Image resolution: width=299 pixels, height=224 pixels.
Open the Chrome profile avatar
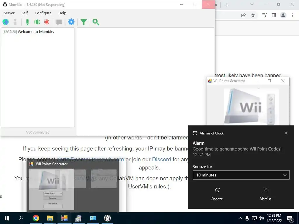[283, 15]
